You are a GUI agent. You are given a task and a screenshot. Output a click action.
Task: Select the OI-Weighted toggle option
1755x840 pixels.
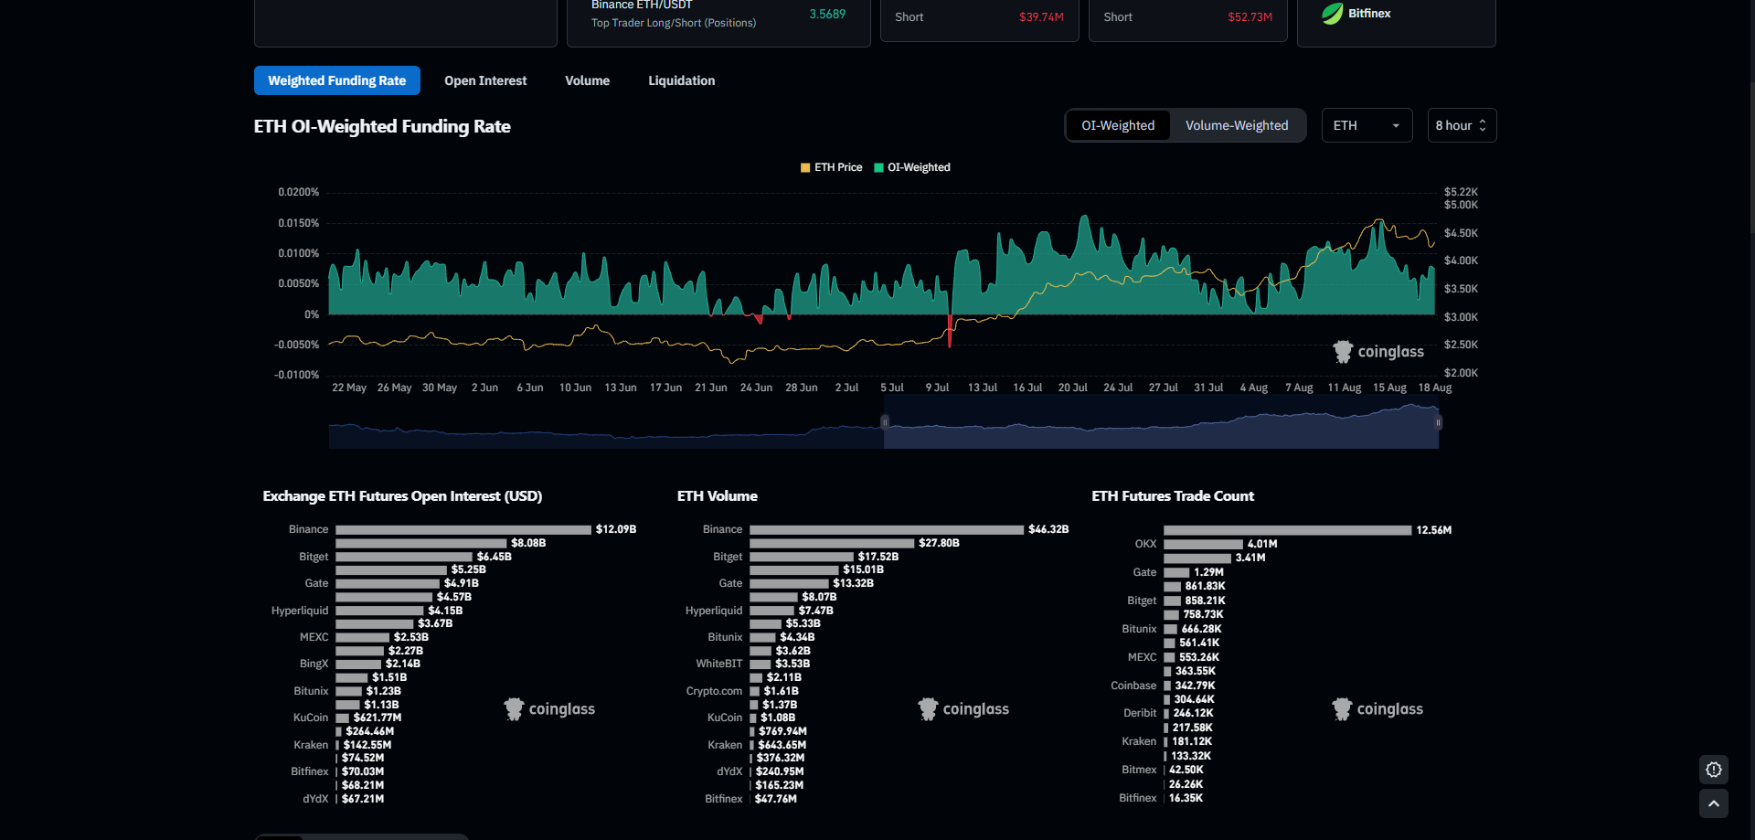coord(1118,125)
